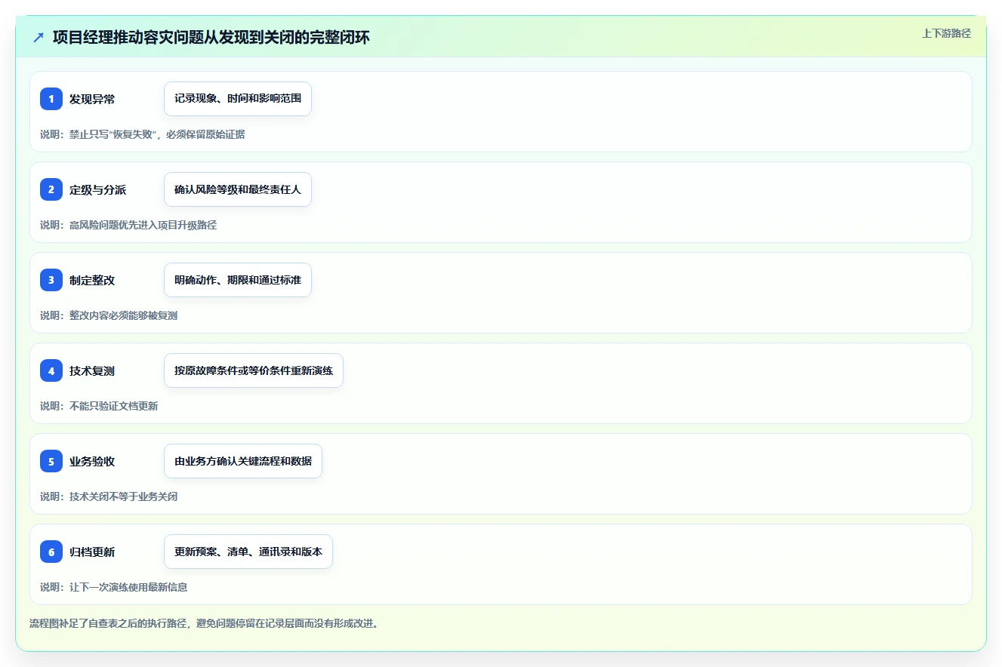Click the 技术复测 step title
Image resolution: width=1002 pixels, height=667 pixels.
[92, 370]
